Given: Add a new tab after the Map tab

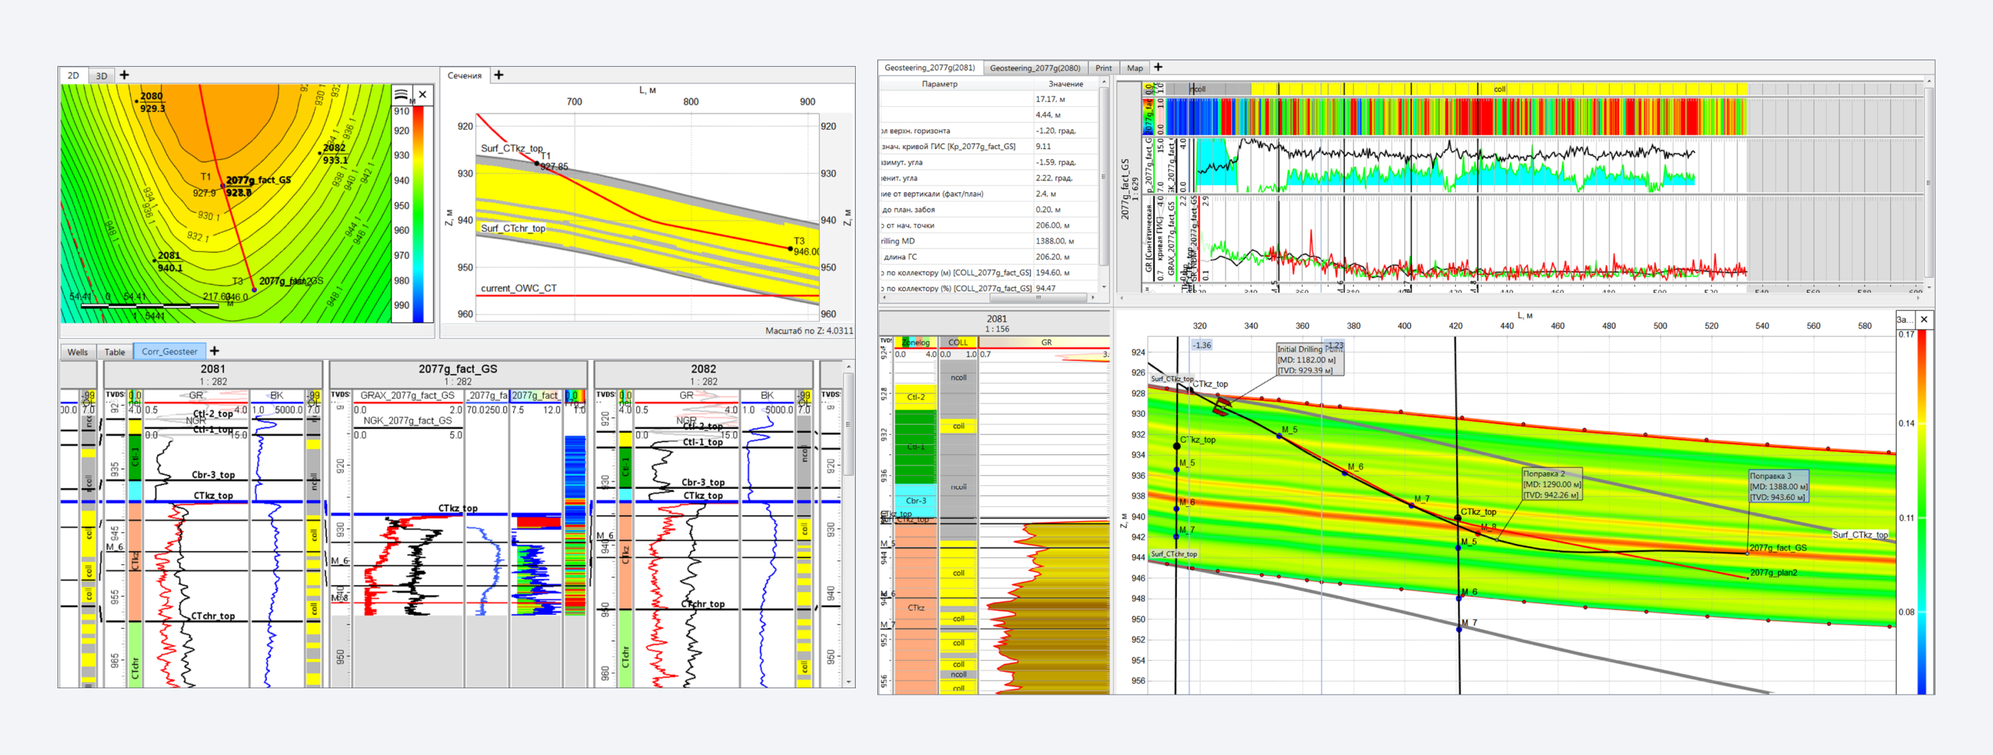Looking at the screenshot, I should pos(1158,67).
